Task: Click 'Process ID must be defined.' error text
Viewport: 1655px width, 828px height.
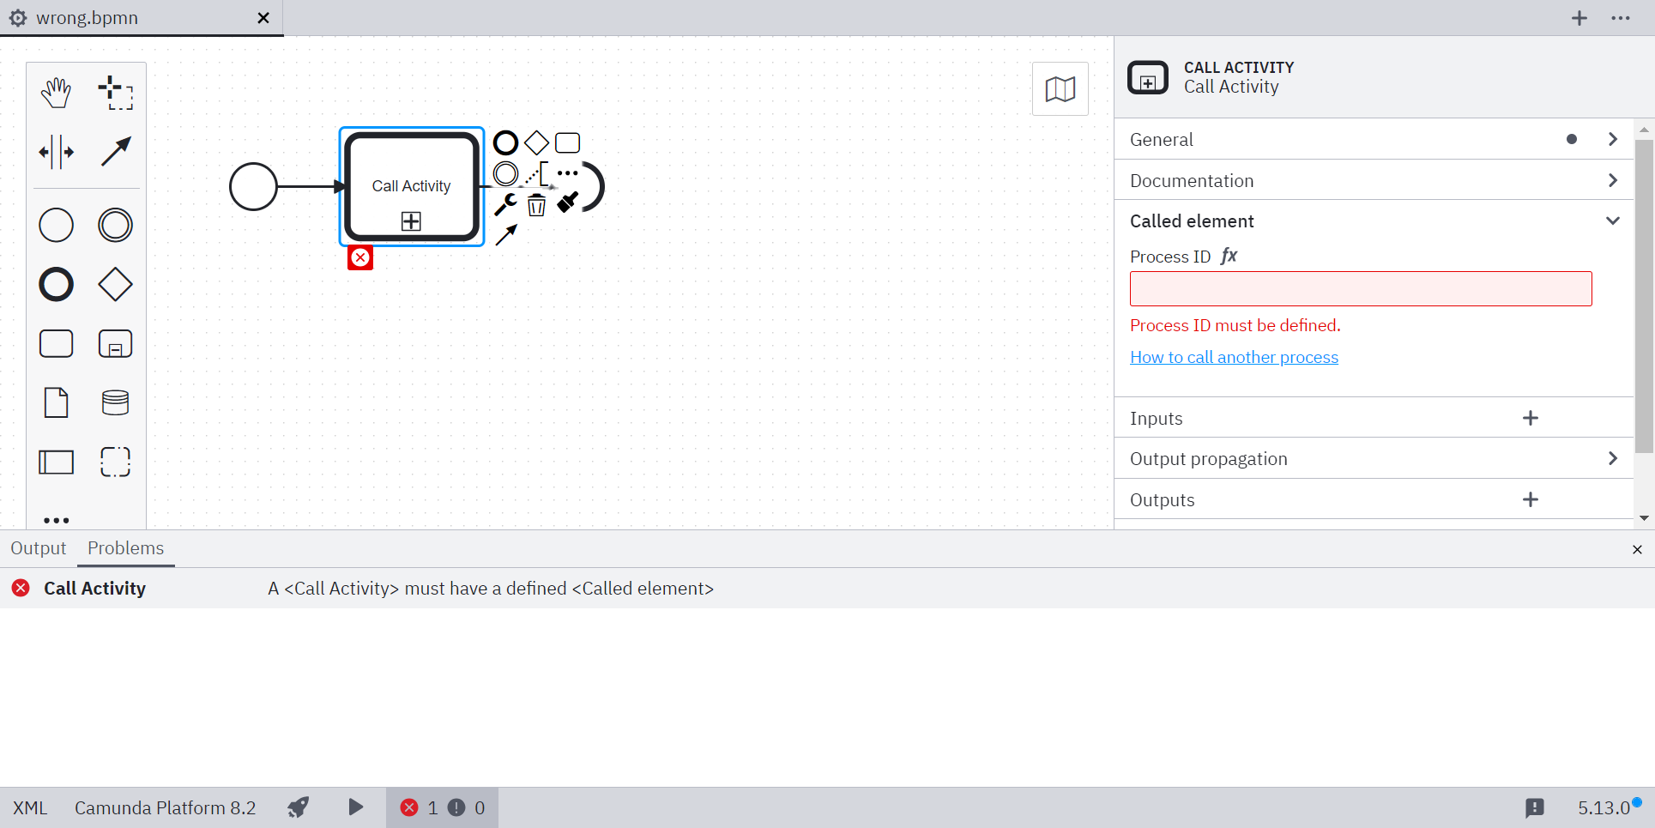Action: tap(1235, 325)
